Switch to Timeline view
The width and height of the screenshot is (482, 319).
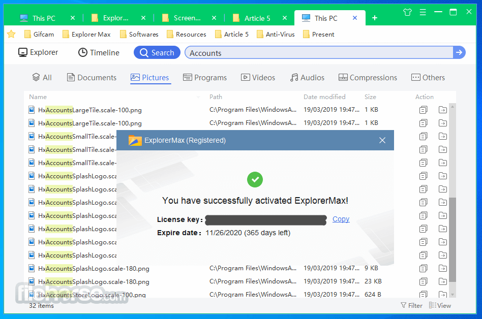[x=99, y=52]
